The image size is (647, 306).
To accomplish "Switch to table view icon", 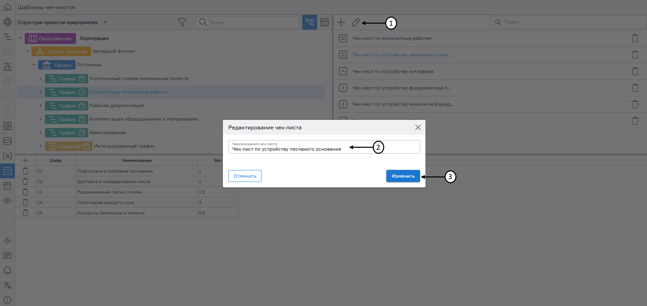I will [x=325, y=23].
